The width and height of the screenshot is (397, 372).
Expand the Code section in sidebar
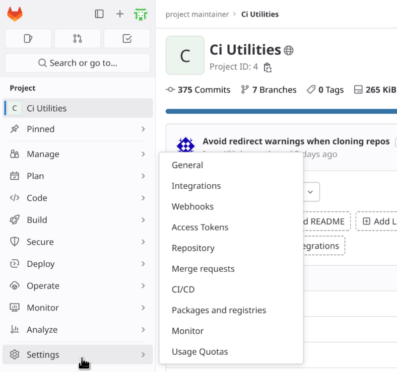(x=78, y=198)
